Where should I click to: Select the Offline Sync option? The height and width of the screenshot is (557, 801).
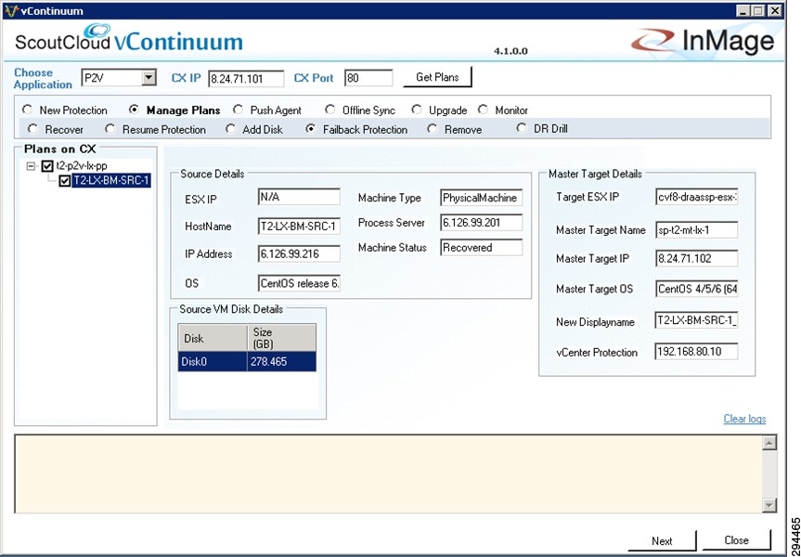click(330, 110)
